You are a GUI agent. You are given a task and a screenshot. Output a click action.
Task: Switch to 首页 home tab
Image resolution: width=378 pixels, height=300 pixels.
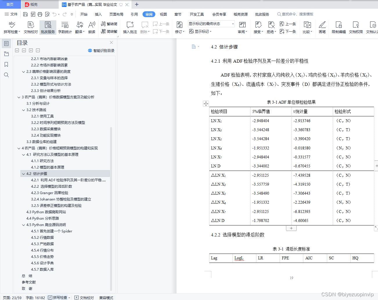(10, 4)
